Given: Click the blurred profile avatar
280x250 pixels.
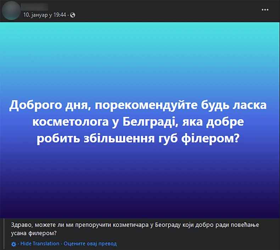Looking at the screenshot, I should [11, 10].
